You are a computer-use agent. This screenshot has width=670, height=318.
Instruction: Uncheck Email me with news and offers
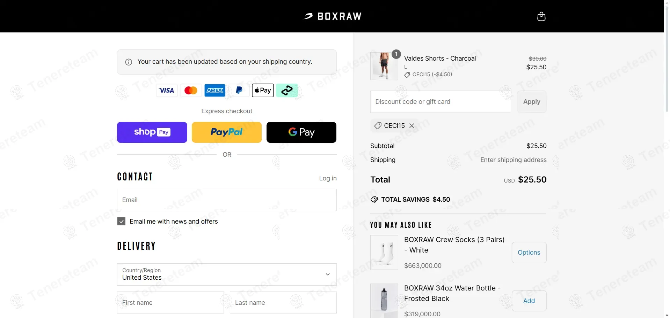pyautogui.click(x=121, y=221)
